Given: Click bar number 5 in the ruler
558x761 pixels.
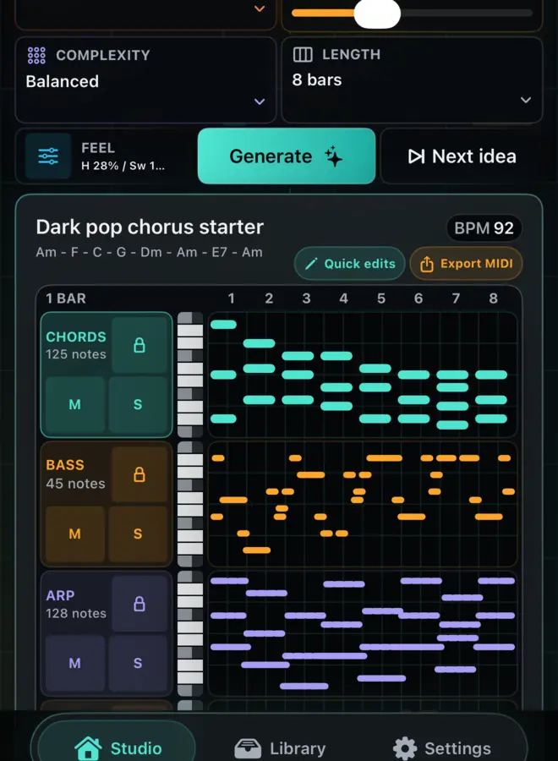Looking at the screenshot, I should pos(381,298).
